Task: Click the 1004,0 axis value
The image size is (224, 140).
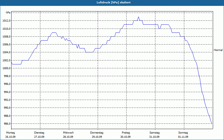Action: pyautogui.click(x=6, y=52)
